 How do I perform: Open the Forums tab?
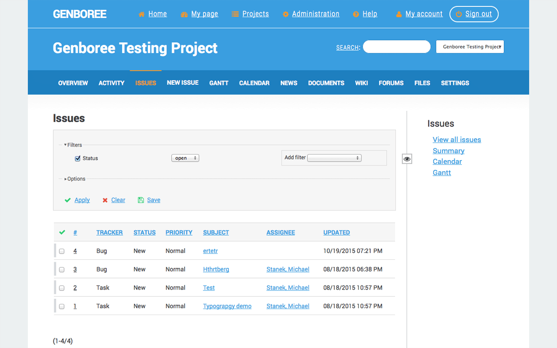(391, 83)
